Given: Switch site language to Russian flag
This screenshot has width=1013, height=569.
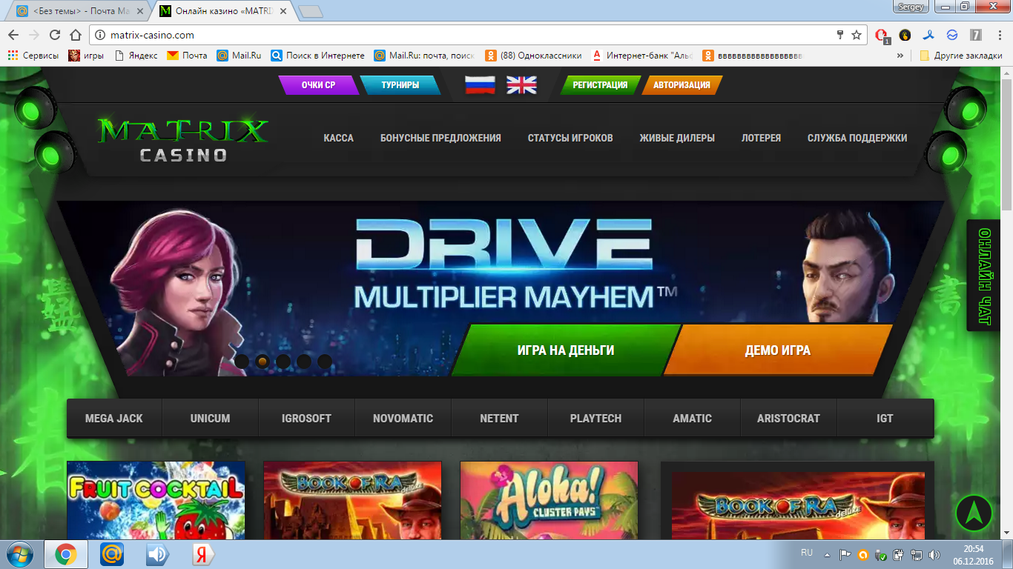Looking at the screenshot, I should 480,85.
